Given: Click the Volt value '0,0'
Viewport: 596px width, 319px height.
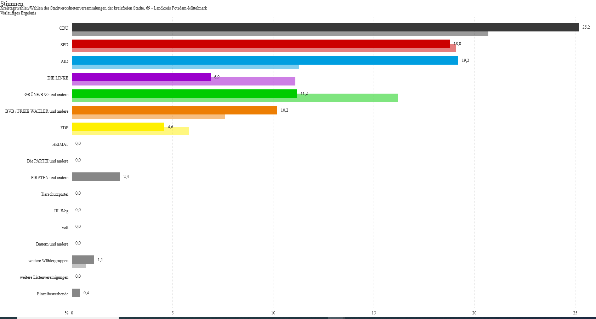Looking at the screenshot, I should point(78,226).
